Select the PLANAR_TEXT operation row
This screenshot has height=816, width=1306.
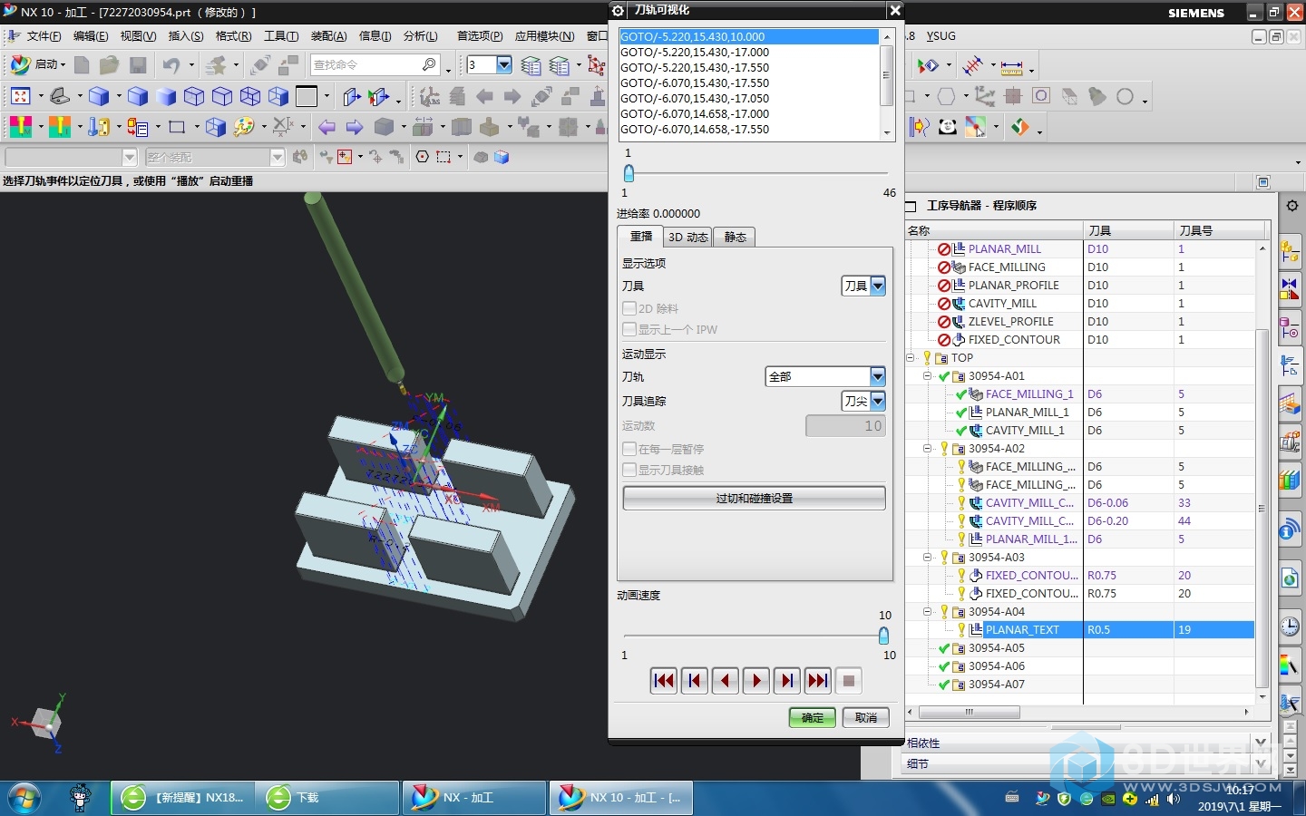click(x=1079, y=629)
